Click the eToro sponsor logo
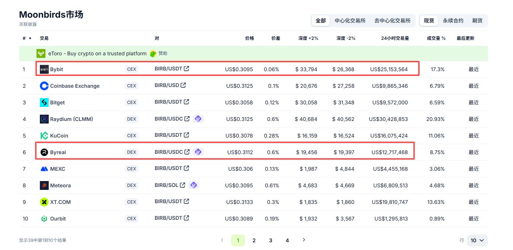The image size is (513, 250). point(41,53)
